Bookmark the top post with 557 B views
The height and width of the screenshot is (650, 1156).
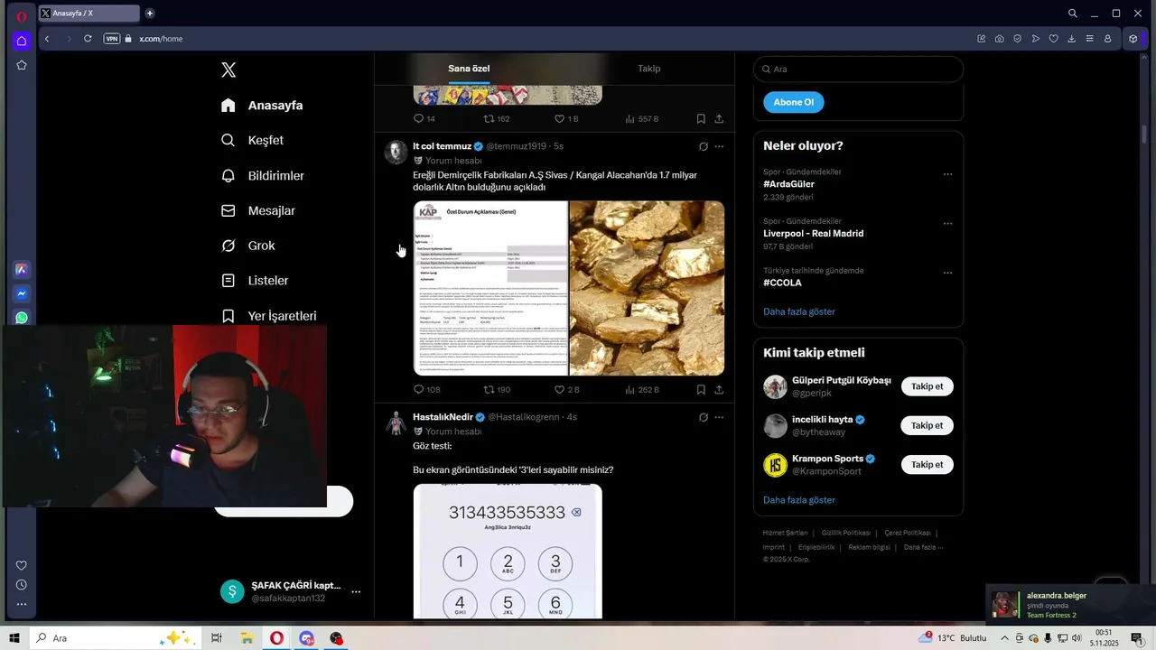(701, 119)
